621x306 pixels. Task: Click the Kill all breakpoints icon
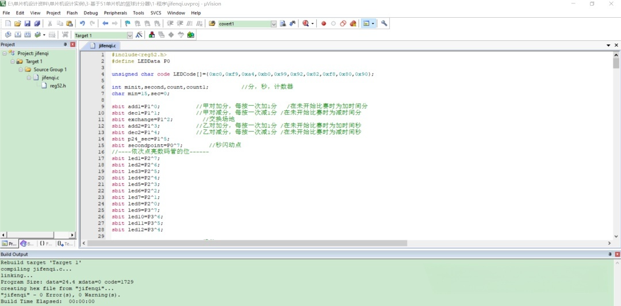pos(353,24)
